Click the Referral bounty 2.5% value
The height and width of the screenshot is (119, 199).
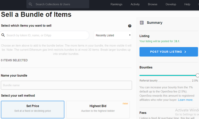coord(195,81)
